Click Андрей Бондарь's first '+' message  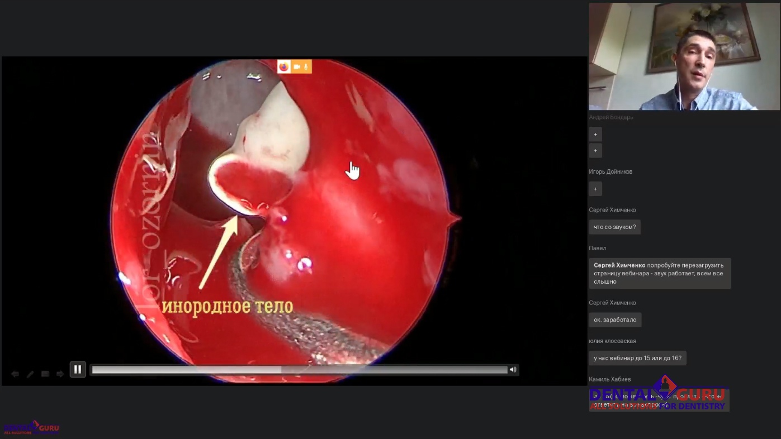(595, 134)
